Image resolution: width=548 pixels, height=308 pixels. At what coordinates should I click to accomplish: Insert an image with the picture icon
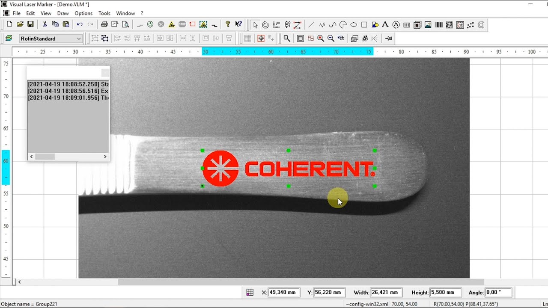coord(428,25)
